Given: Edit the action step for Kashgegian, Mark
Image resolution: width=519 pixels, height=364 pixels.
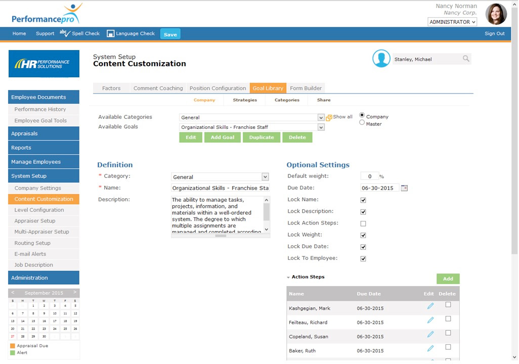Looking at the screenshot, I should [x=430, y=306].
